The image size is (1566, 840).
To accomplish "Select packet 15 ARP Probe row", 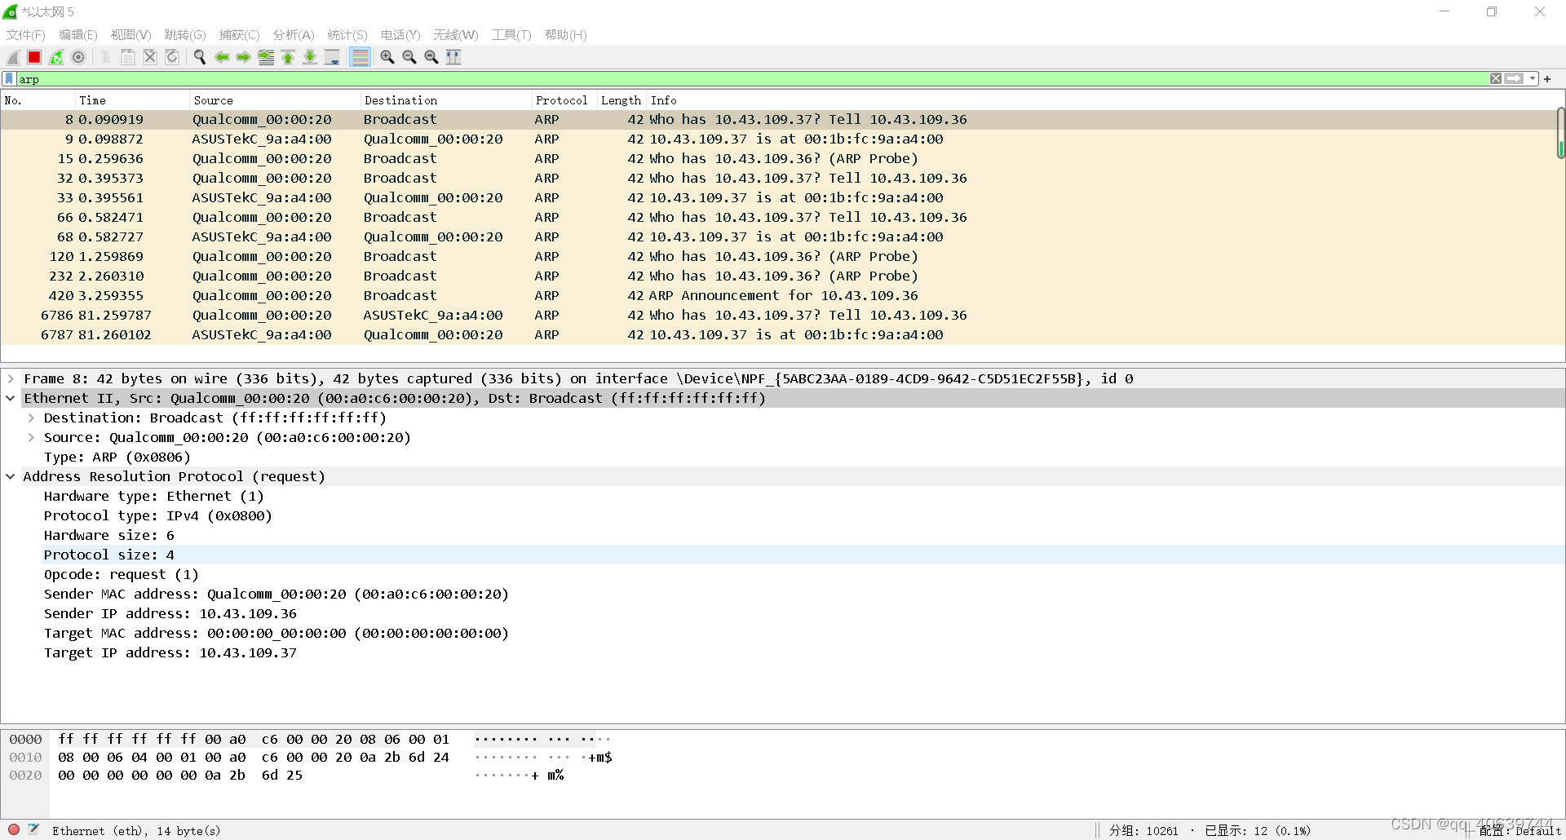I will click(779, 158).
